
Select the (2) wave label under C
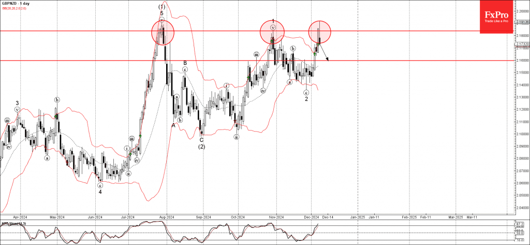click(x=201, y=147)
